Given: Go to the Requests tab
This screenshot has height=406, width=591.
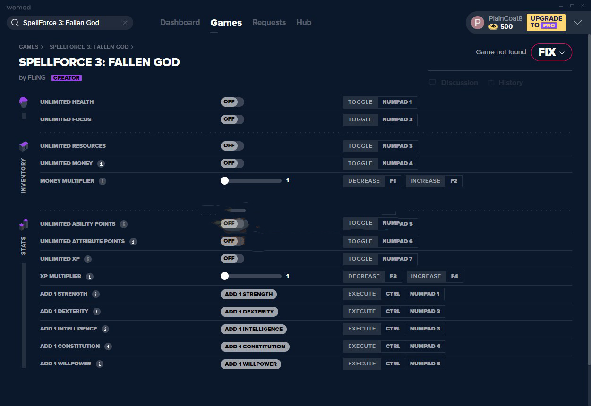Looking at the screenshot, I should 269,23.
